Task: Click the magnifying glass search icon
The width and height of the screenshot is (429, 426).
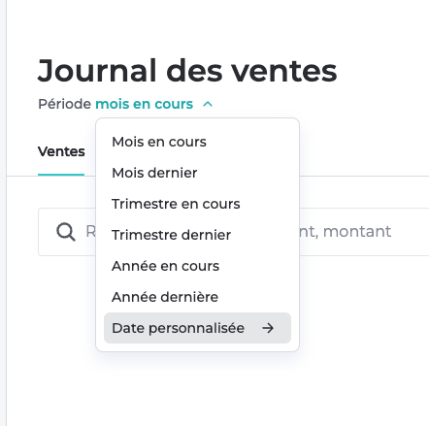Action: click(66, 232)
